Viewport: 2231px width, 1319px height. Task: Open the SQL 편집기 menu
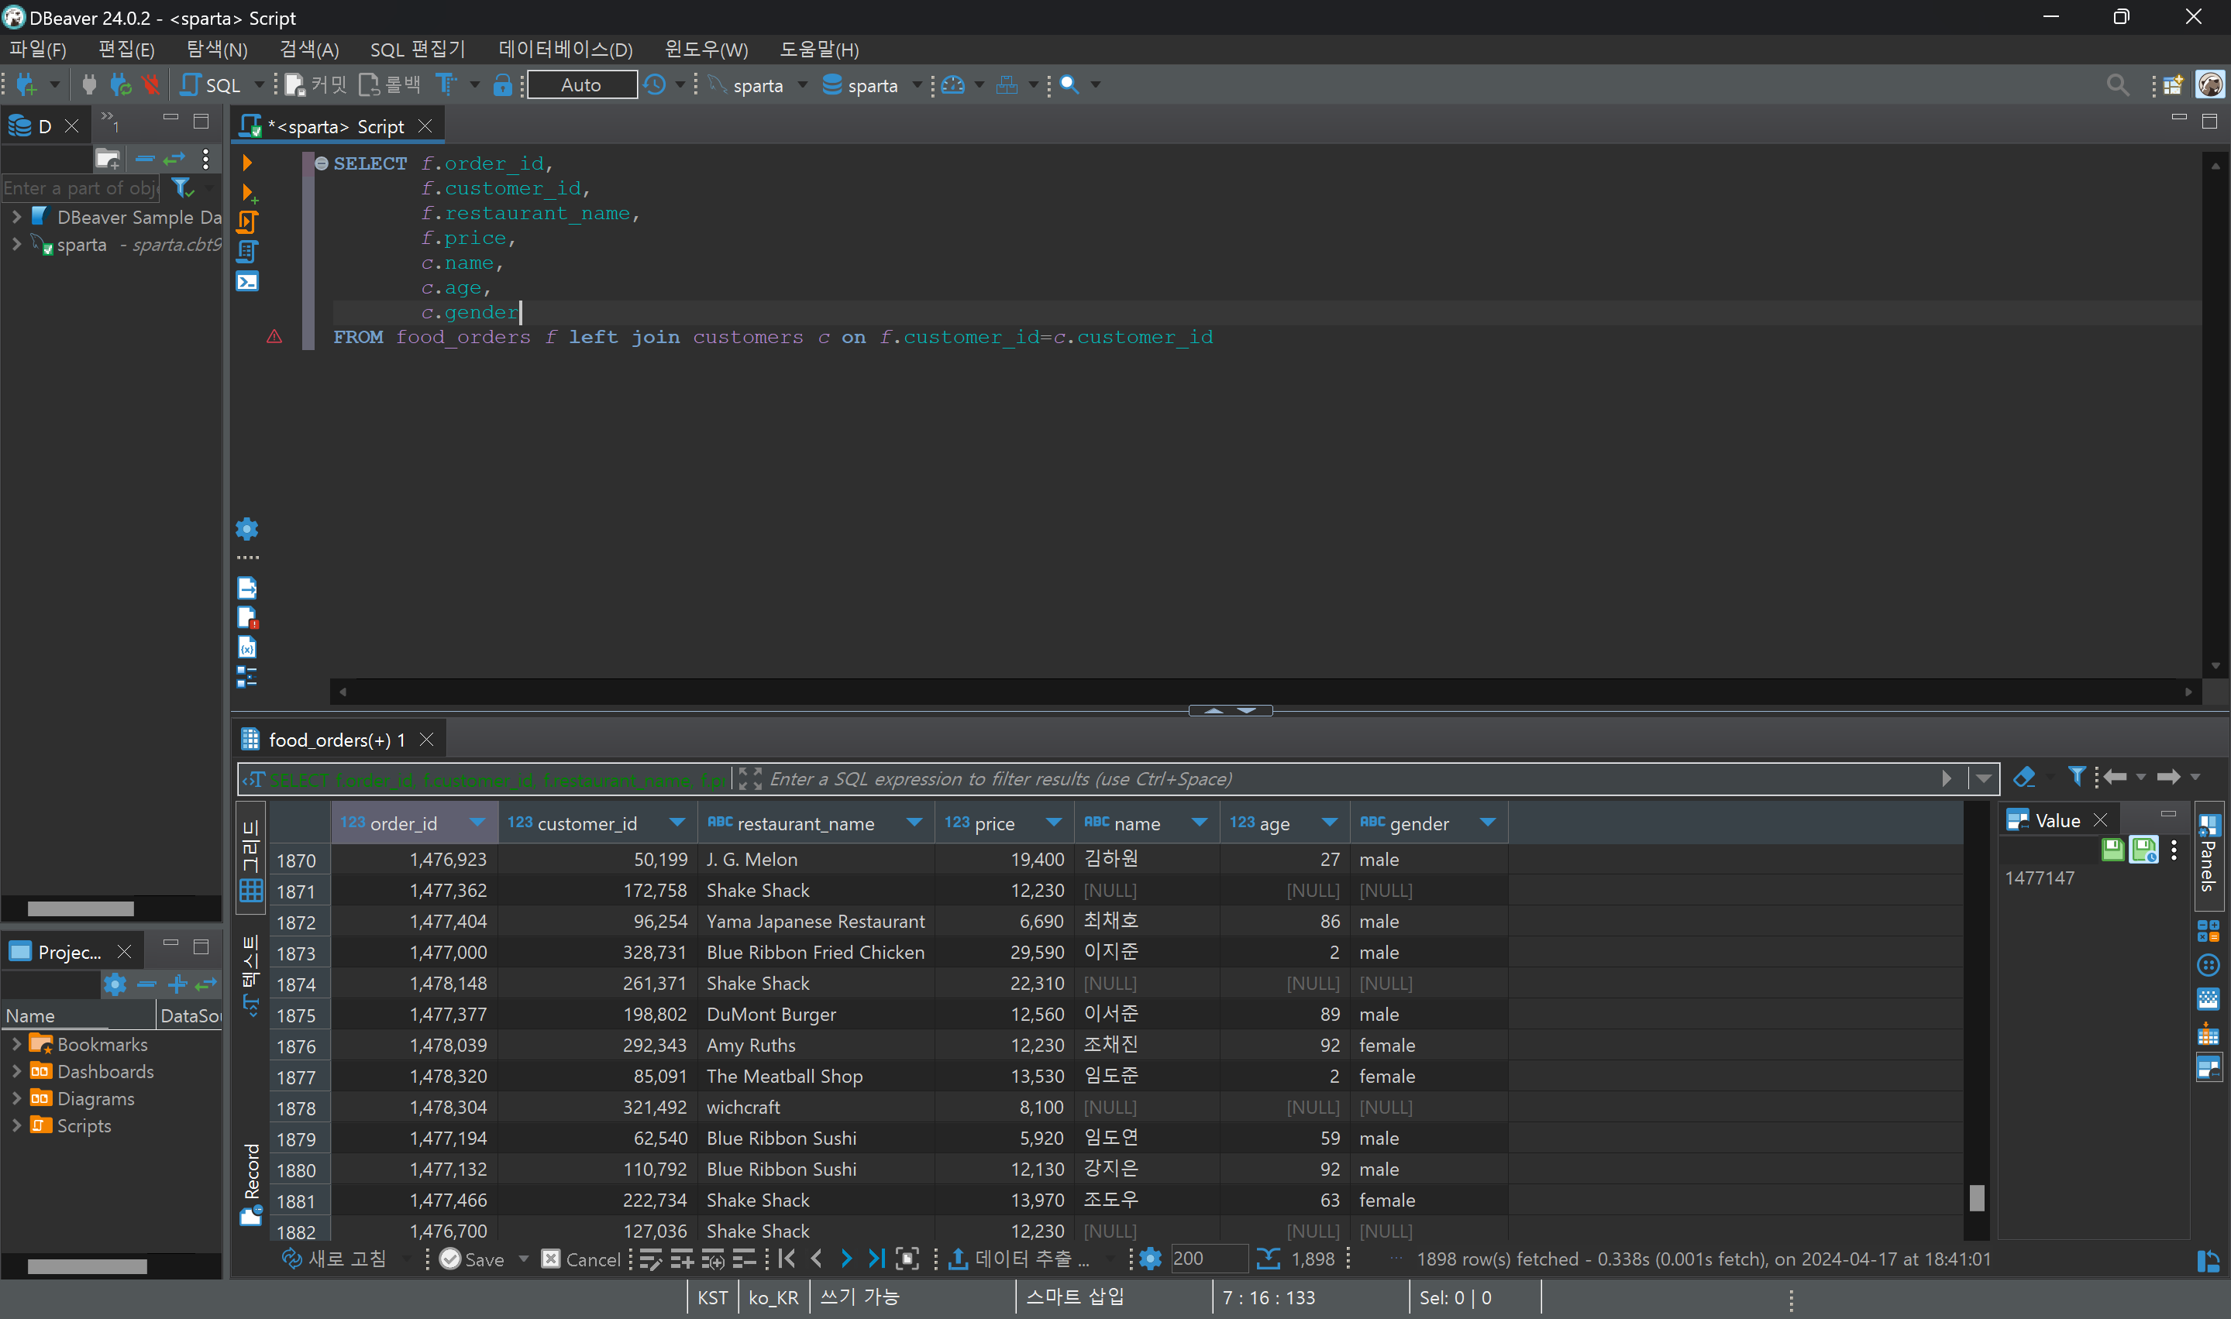(x=417, y=49)
